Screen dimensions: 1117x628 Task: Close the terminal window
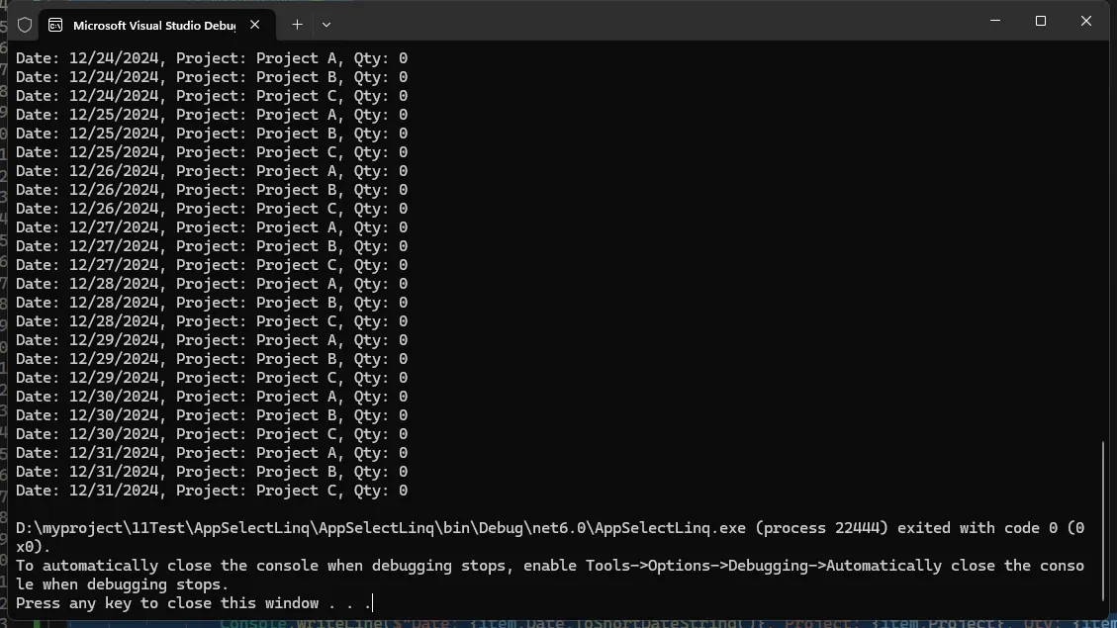click(1086, 21)
